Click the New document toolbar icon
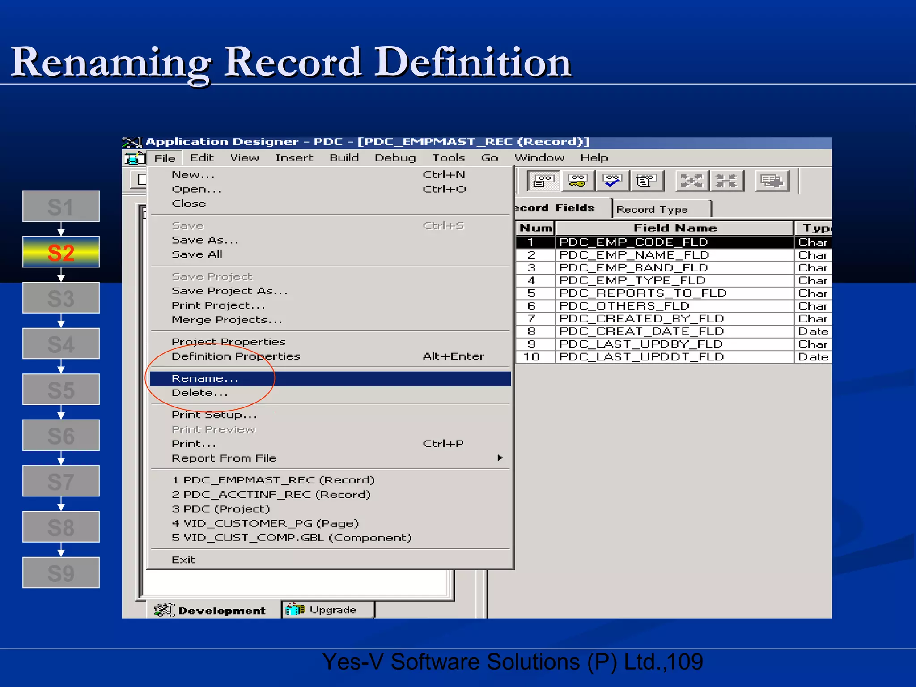Image resolution: width=916 pixels, height=687 pixels. pyautogui.click(x=139, y=180)
